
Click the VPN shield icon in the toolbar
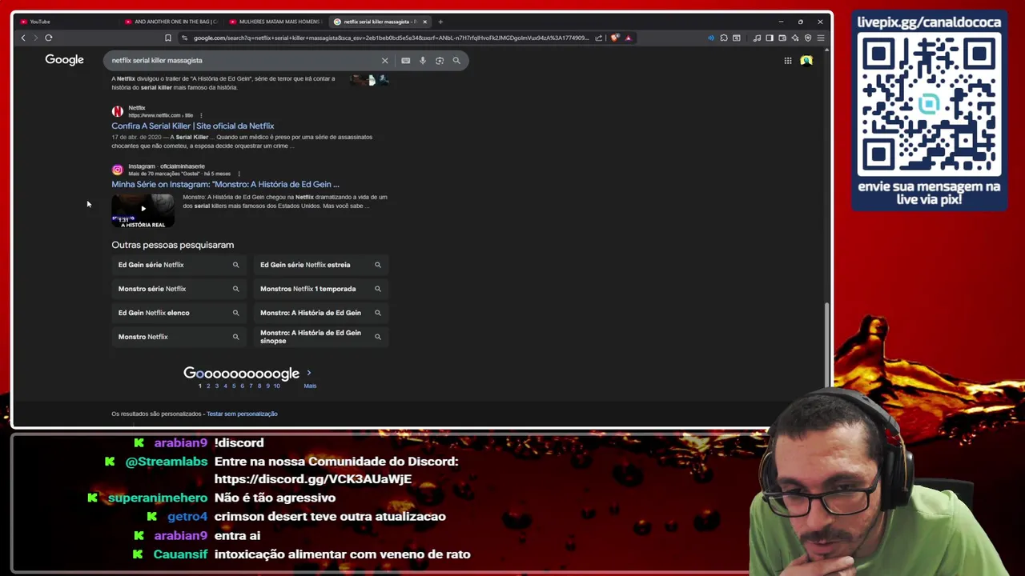click(808, 38)
